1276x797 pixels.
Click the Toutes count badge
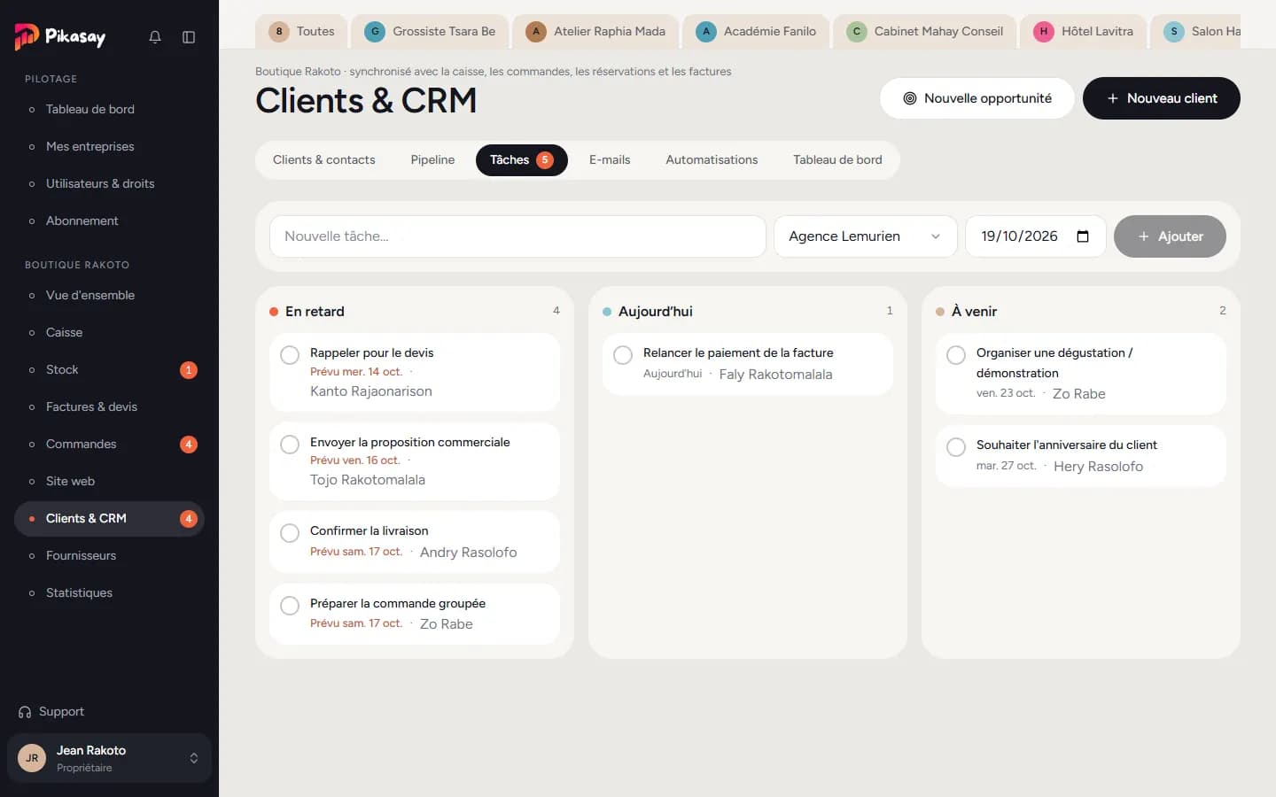[x=279, y=32]
